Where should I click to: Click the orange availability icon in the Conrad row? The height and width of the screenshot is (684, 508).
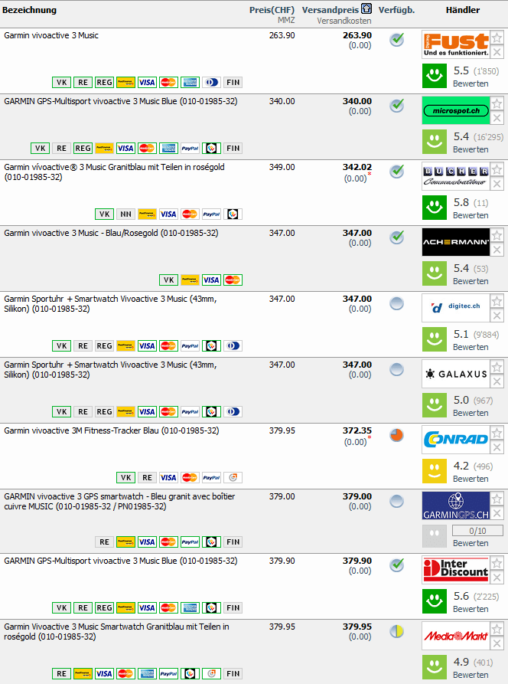[396, 435]
